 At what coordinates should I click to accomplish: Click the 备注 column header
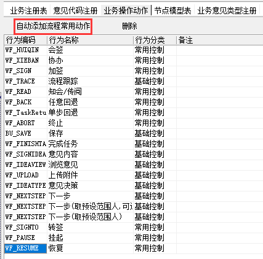220,40
